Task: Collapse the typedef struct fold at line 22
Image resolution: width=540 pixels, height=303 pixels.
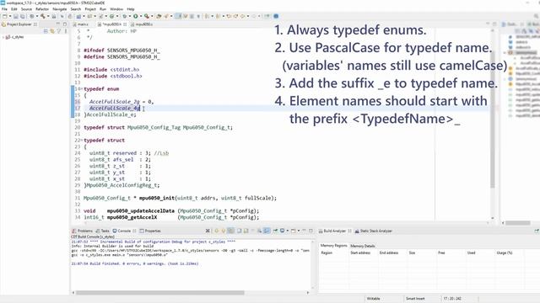Action: 81,141
